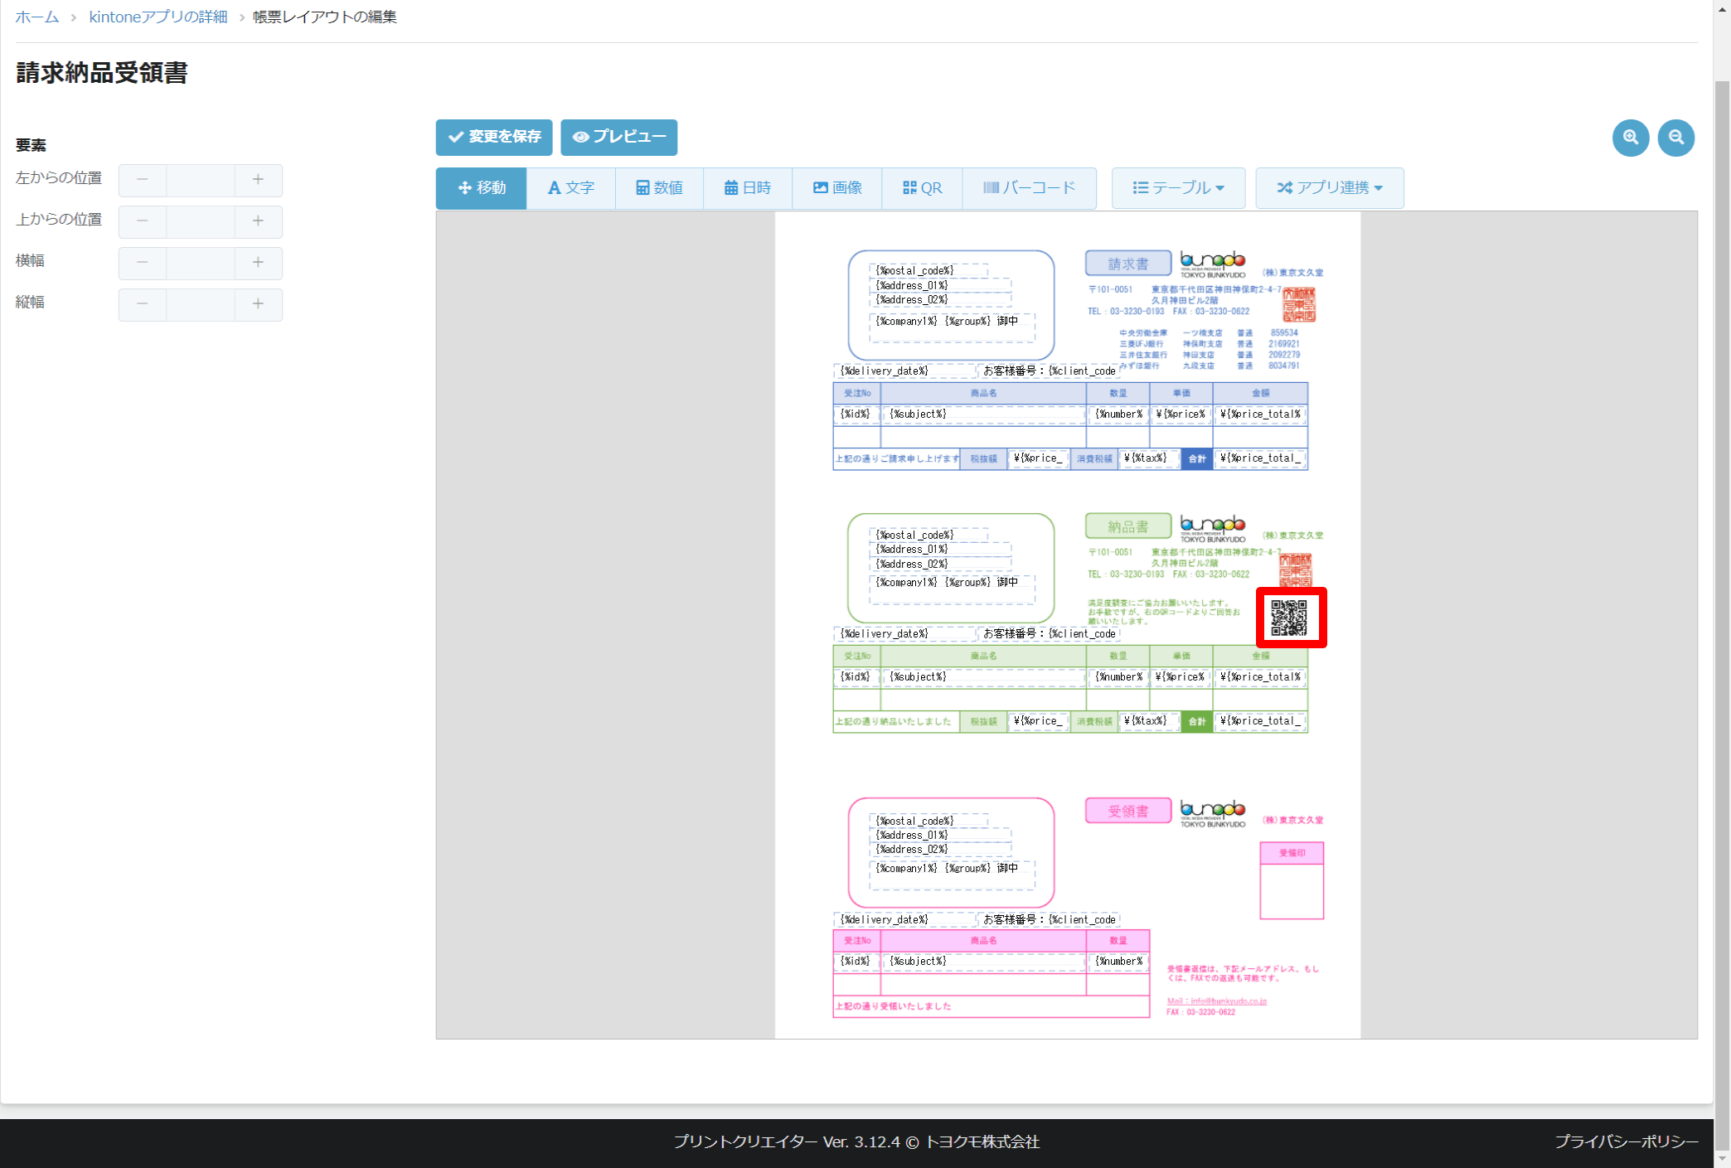Open the アプリ連携 dropdown menu
1731x1168 pixels.
(1329, 188)
